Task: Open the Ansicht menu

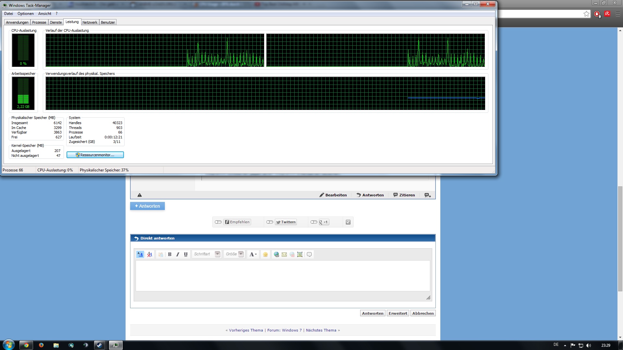Action: click(x=45, y=14)
